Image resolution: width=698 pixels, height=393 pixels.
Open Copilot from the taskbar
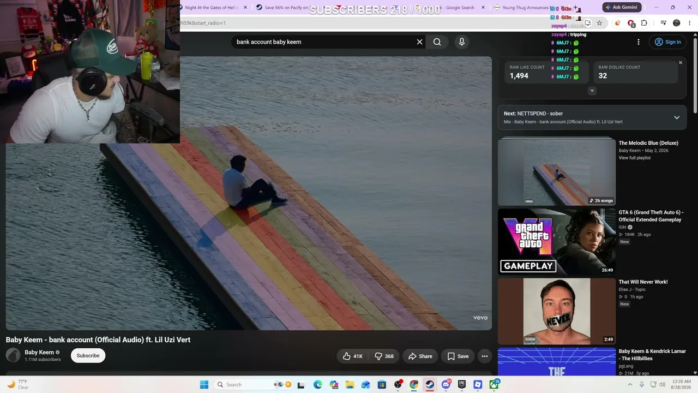[x=334, y=385]
